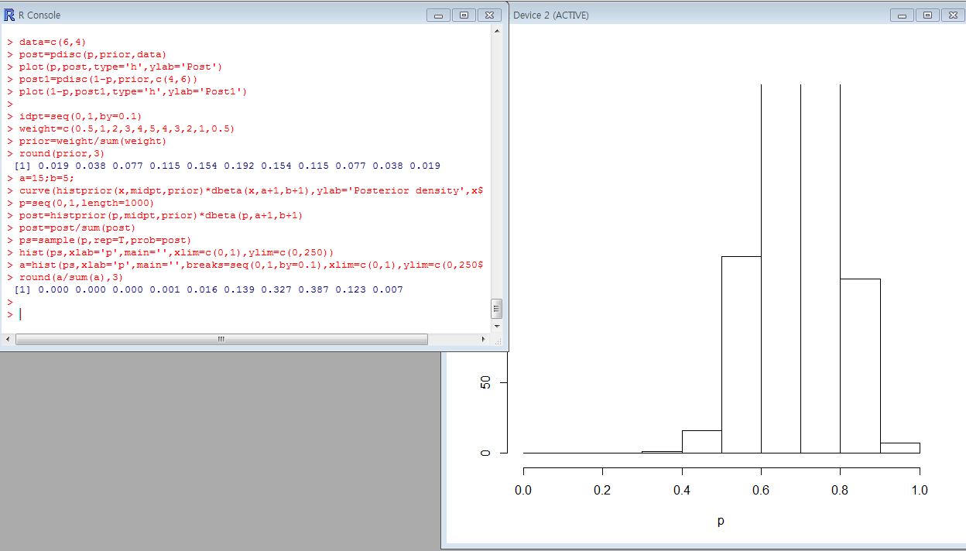
Task: Click the line 'p=seq(0,1,length=1000)'
Action: pos(87,203)
